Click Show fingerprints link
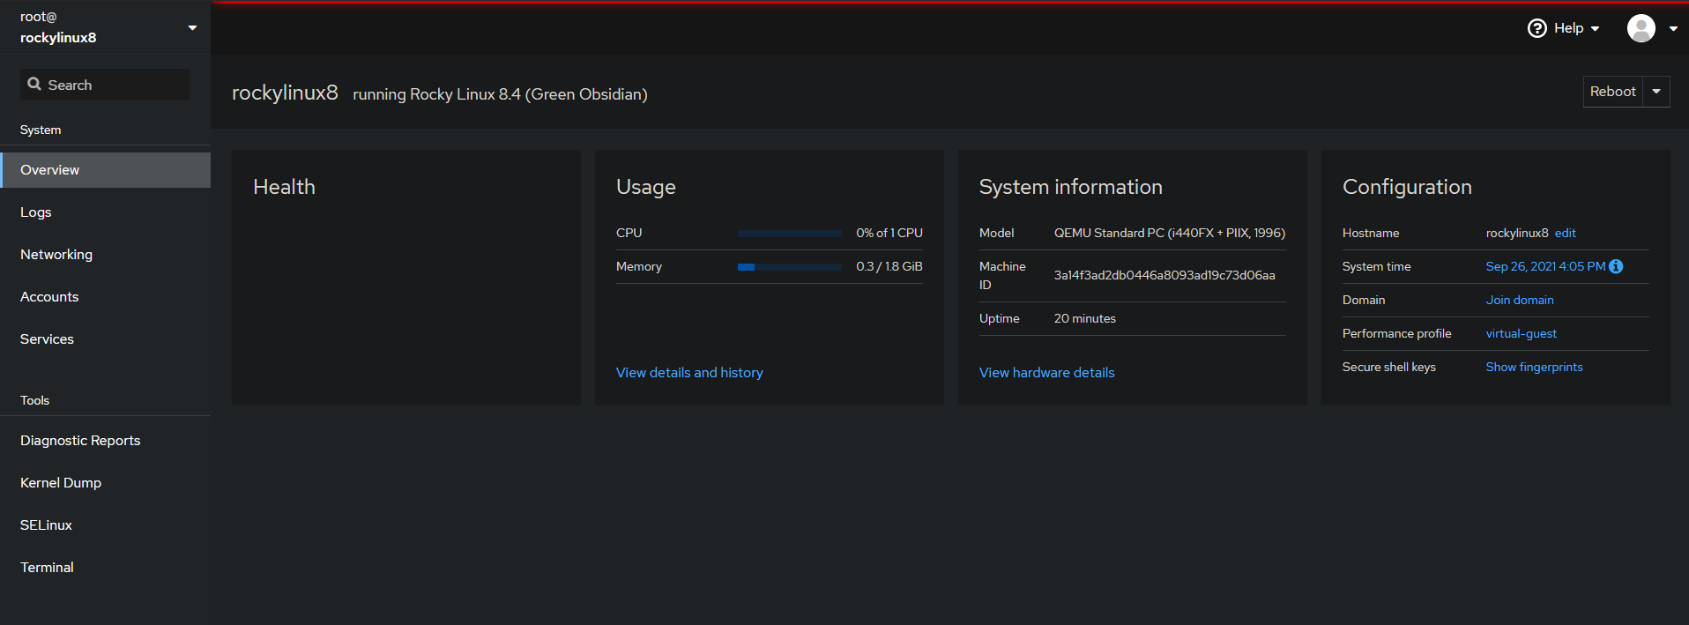 [1534, 367]
